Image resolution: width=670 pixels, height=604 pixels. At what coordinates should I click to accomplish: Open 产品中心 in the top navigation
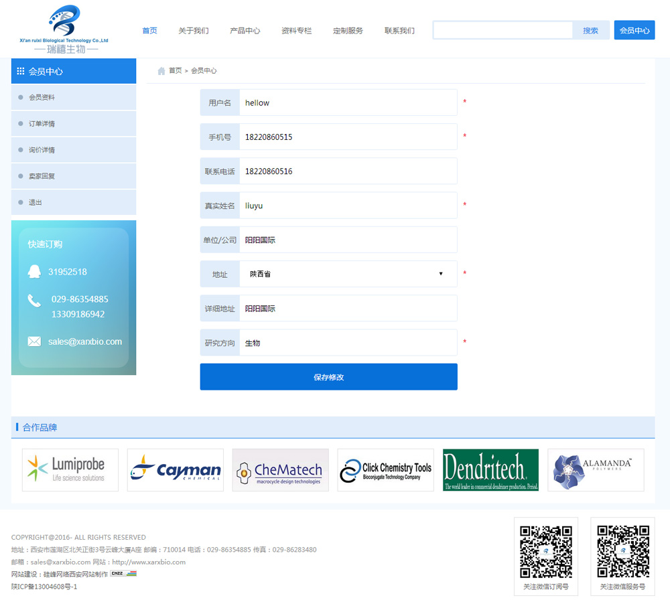click(245, 31)
